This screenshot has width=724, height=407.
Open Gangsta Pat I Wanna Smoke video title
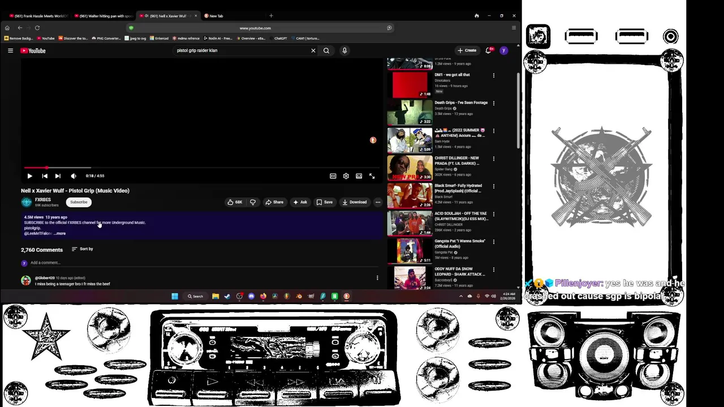point(460,244)
